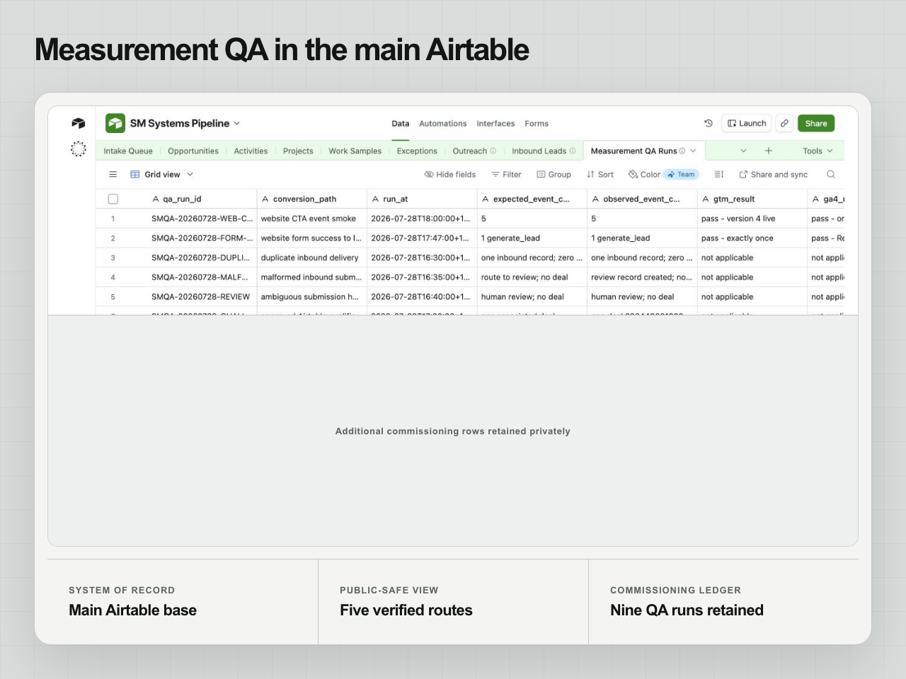Open Group options
This screenshot has width=906, height=679.
[554, 174]
